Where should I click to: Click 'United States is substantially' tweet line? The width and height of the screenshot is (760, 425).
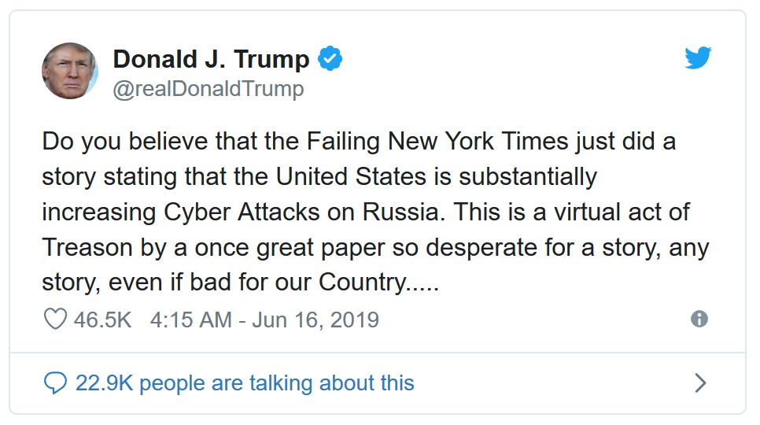point(436,177)
